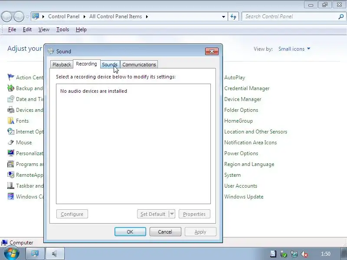Click the Fonts icon
347x260 pixels.
10,120
